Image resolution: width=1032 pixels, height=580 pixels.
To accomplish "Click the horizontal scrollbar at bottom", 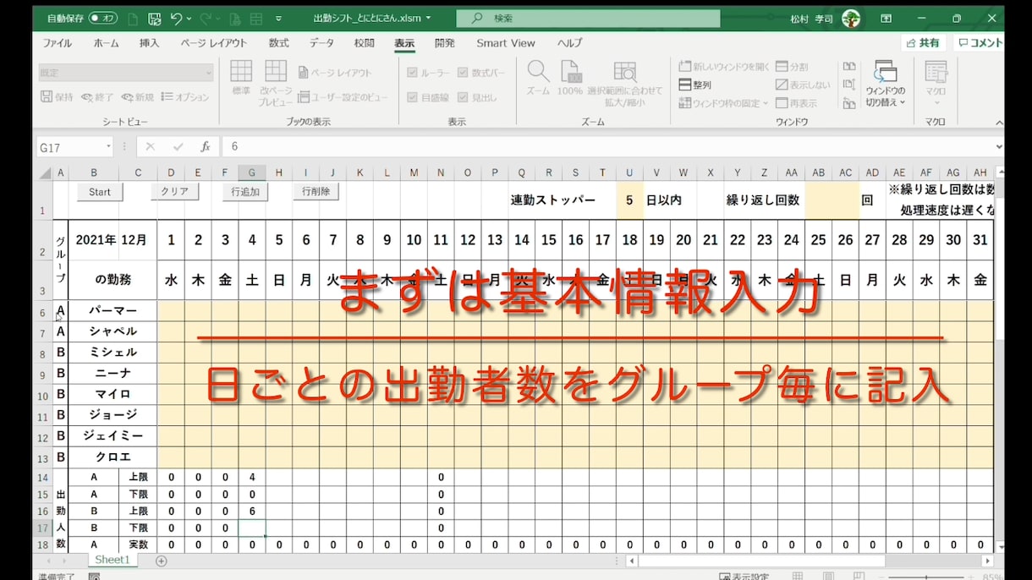I will (x=761, y=561).
